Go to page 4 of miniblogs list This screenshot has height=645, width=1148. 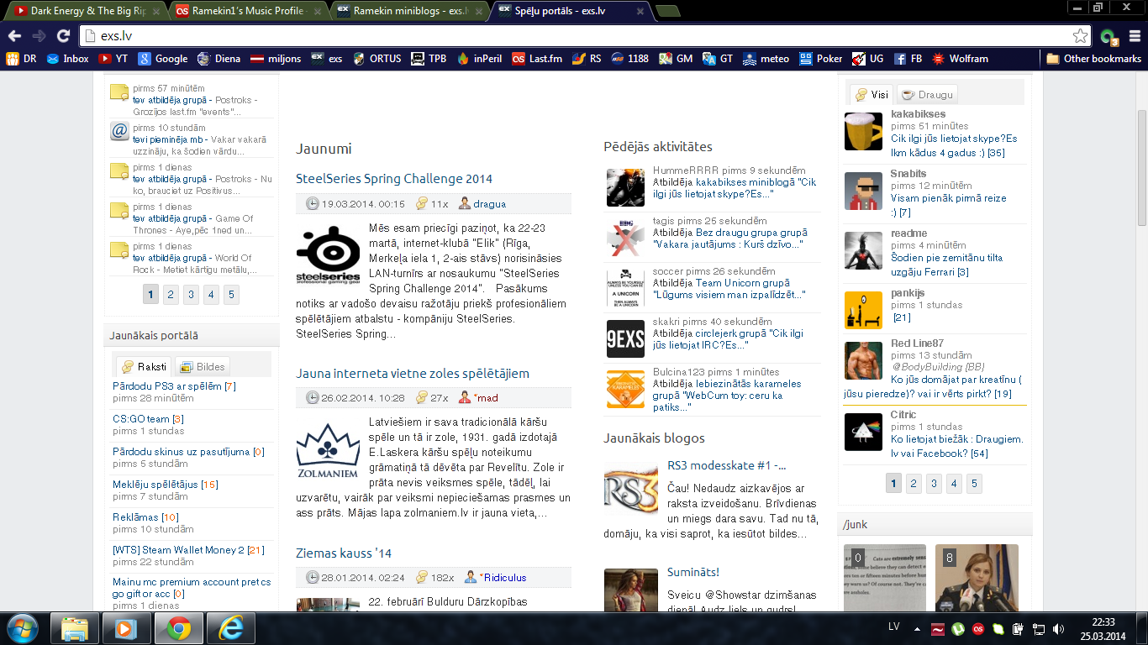(954, 483)
